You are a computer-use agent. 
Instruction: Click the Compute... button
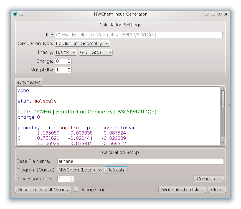(x=209, y=179)
